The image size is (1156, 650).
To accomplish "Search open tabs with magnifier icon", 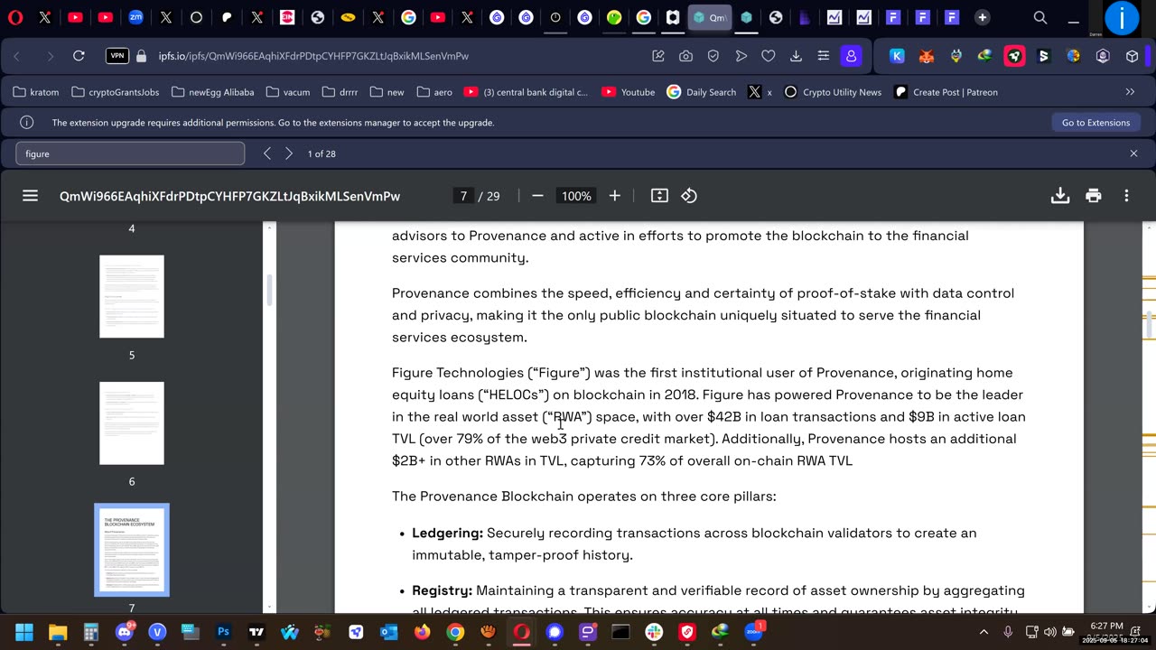I will tap(1040, 17).
